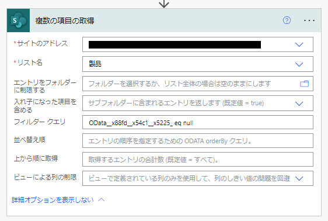Click the SharePoint connector icon
The width and height of the screenshot is (328, 221).
(x=19, y=20)
